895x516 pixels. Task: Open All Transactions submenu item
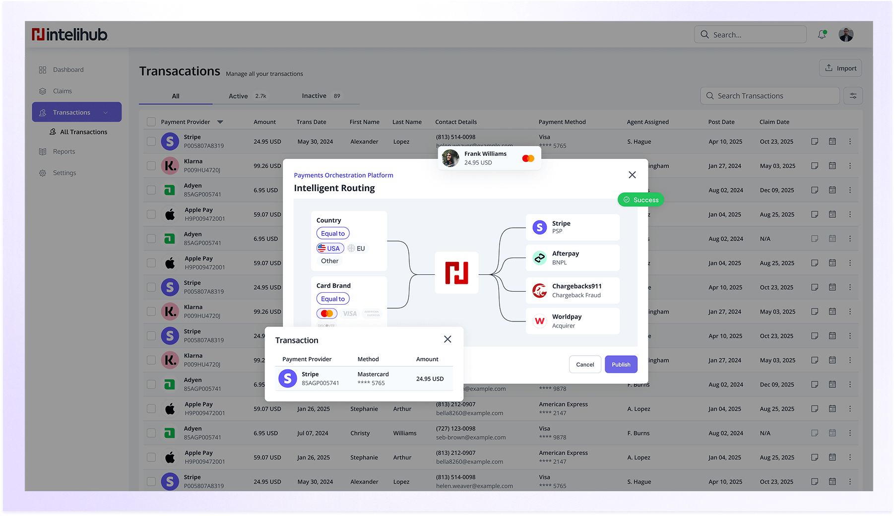point(78,132)
